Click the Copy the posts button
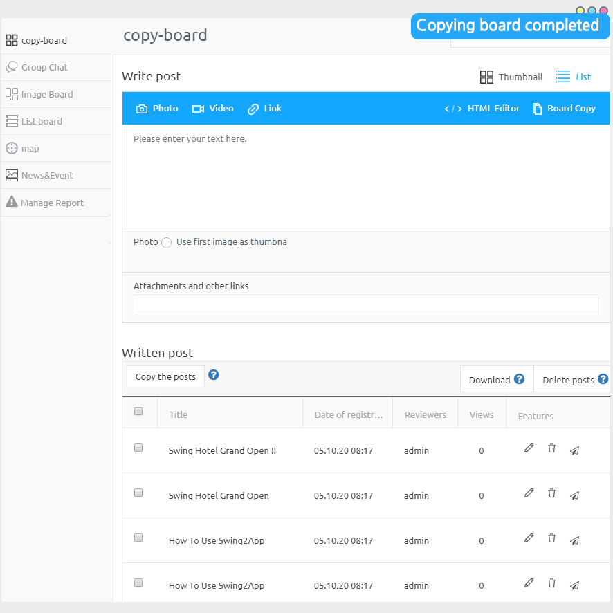 coord(165,376)
